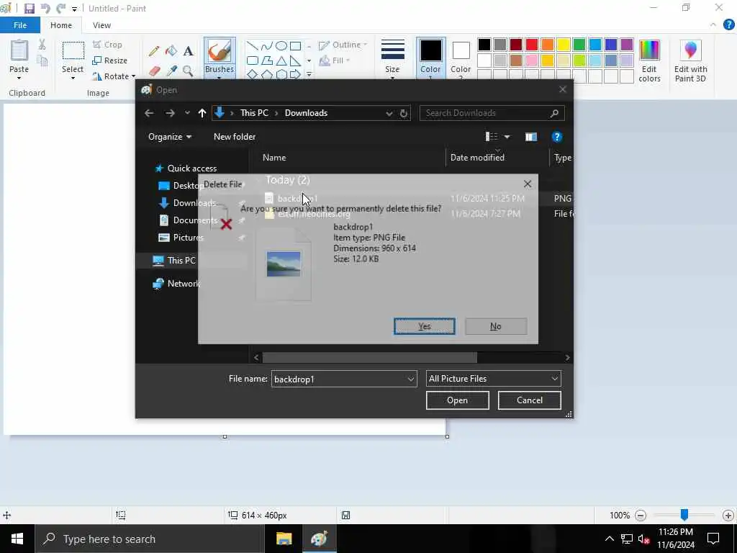Close the Delete File confirmation dialog
The image size is (737, 553).
(528, 184)
